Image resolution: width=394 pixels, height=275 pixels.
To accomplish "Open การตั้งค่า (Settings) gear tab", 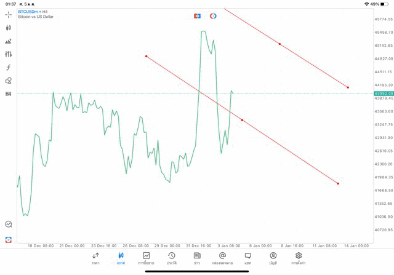I will (299, 258).
